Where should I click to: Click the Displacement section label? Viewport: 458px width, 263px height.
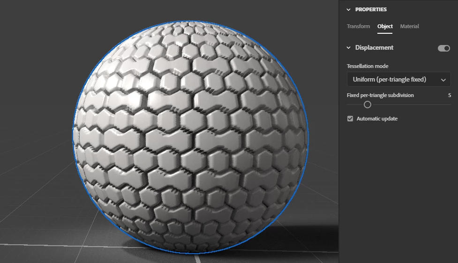click(x=374, y=48)
